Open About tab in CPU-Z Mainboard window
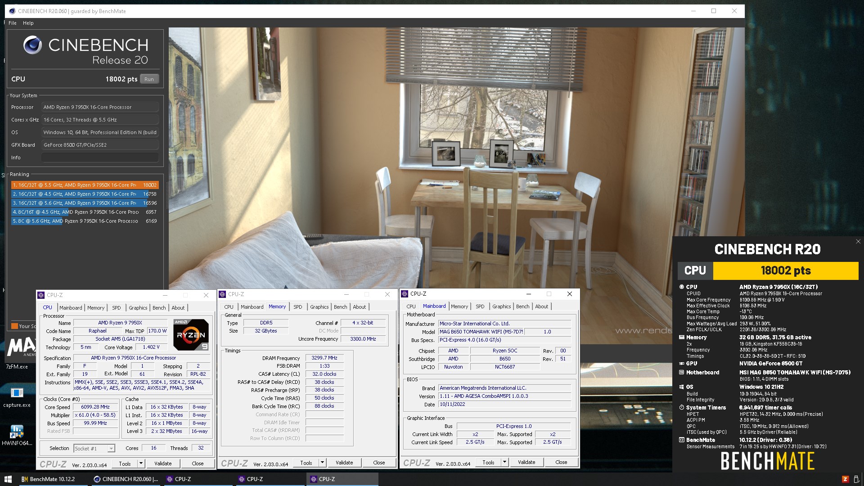Screen dimensions: 864x486 541,306
